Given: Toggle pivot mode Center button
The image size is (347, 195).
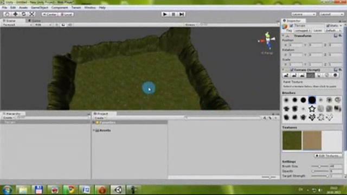Looking at the screenshot, I should coord(50,15).
